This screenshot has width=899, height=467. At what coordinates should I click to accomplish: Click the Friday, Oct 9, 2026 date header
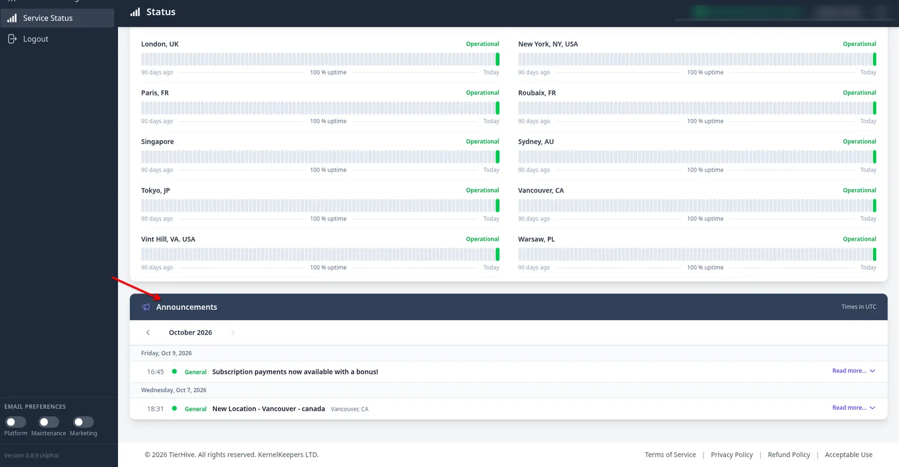166,354
